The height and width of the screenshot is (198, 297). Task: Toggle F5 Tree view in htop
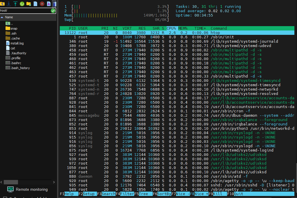(x=143, y=194)
